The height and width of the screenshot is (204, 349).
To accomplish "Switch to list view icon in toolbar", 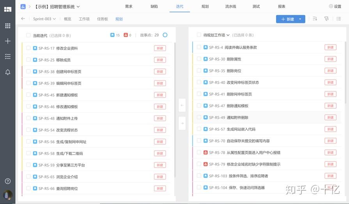I will pos(338,19).
